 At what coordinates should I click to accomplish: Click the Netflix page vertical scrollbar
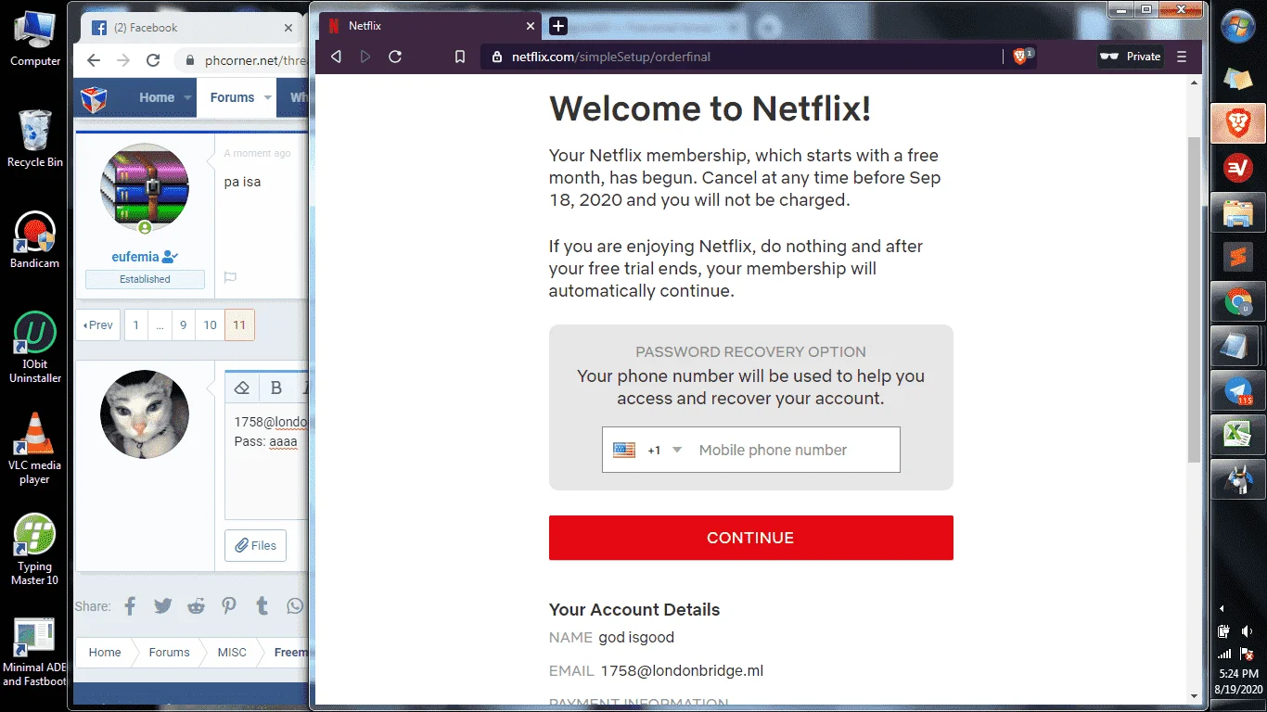tap(1195, 300)
